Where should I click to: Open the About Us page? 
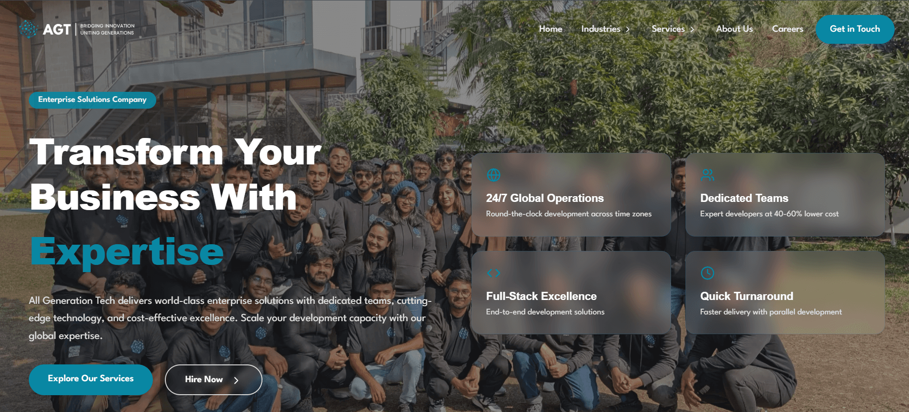(x=734, y=29)
